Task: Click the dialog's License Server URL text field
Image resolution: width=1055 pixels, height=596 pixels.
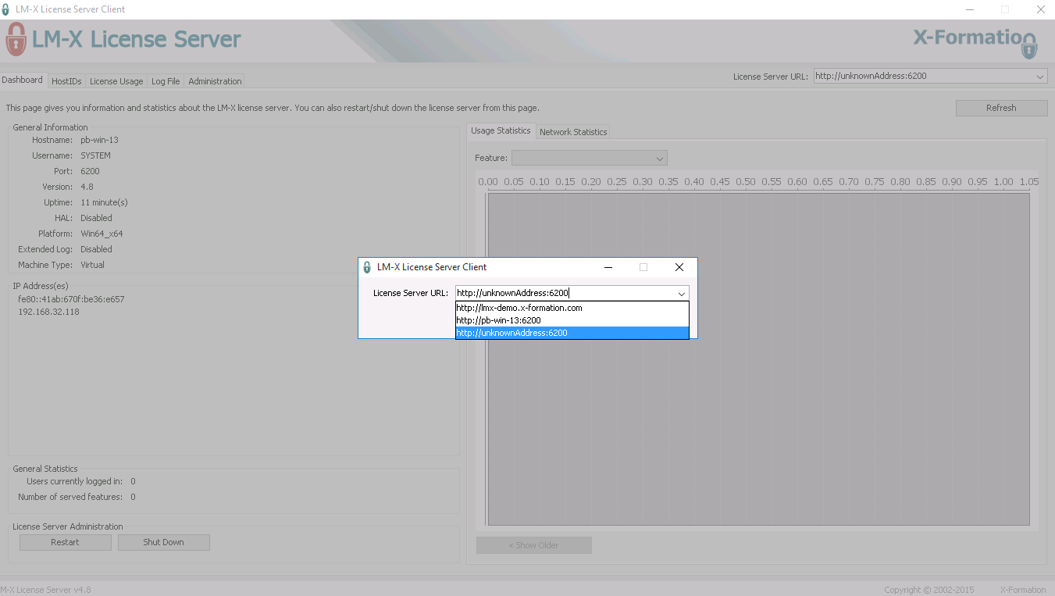Action: pyautogui.click(x=565, y=294)
